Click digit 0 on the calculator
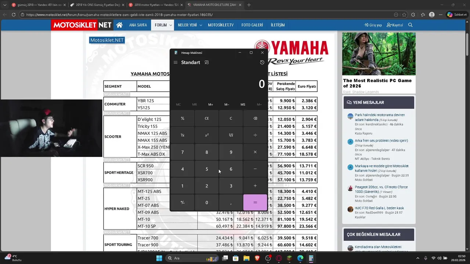The width and height of the screenshot is (470, 264). 207,202
